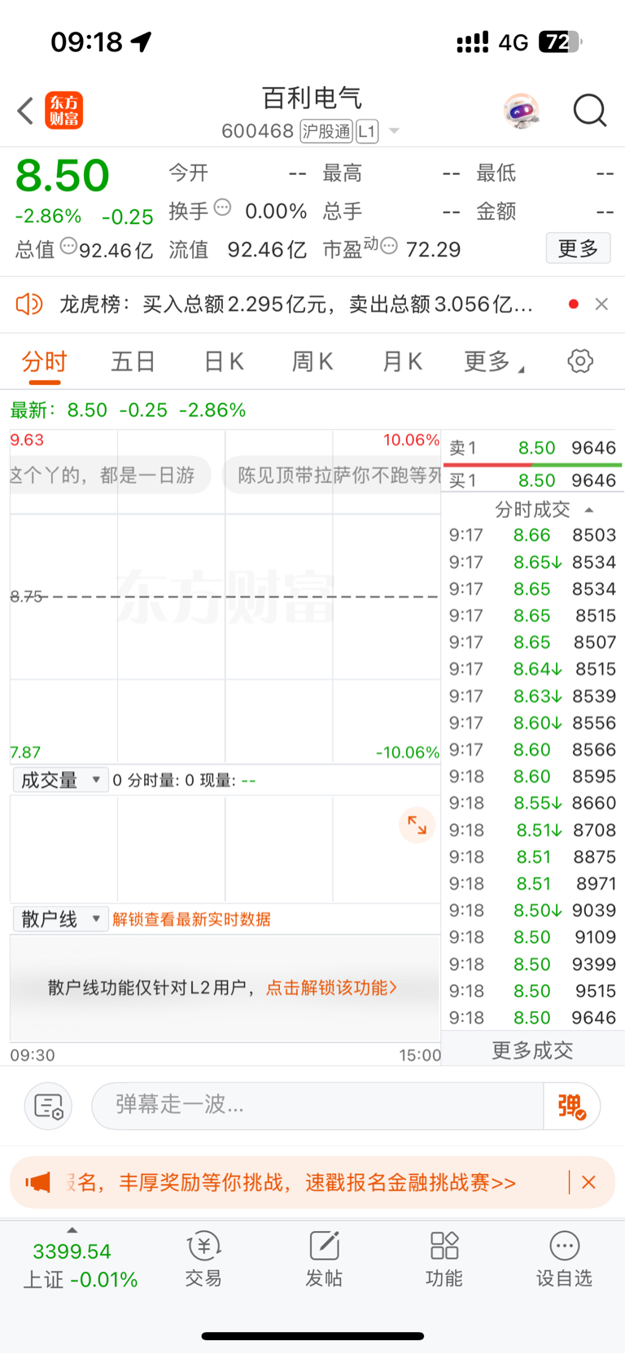This screenshot has height=1354, width=625.
Task: Tap 买1 8.50 order row
Action: pyautogui.click(x=533, y=480)
